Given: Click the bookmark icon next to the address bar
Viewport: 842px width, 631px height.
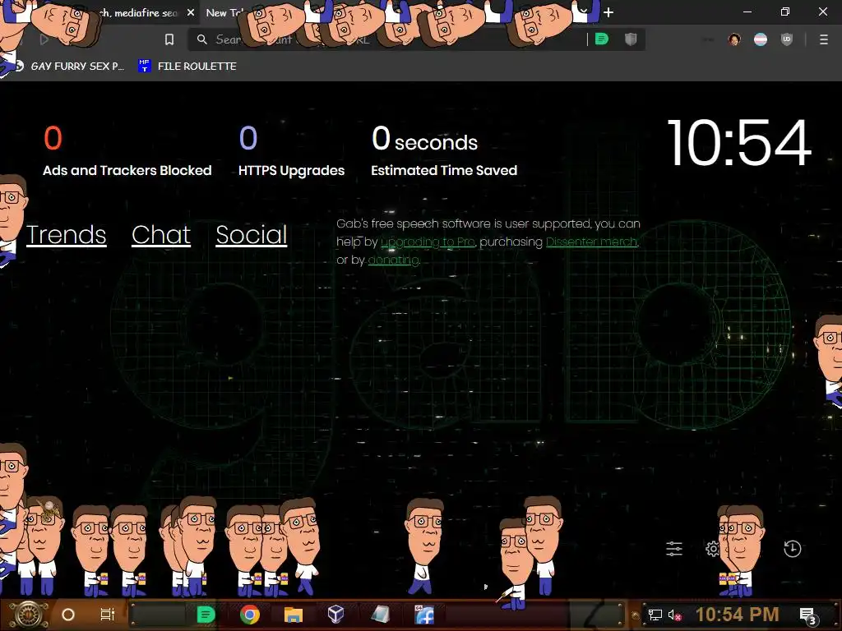Looking at the screenshot, I should pos(169,39).
